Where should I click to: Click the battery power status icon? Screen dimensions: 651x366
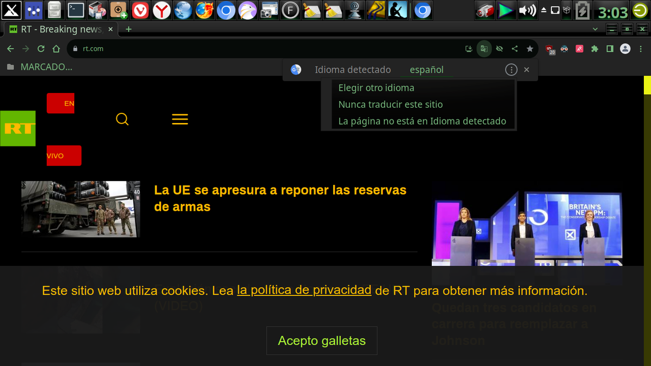(583, 10)
